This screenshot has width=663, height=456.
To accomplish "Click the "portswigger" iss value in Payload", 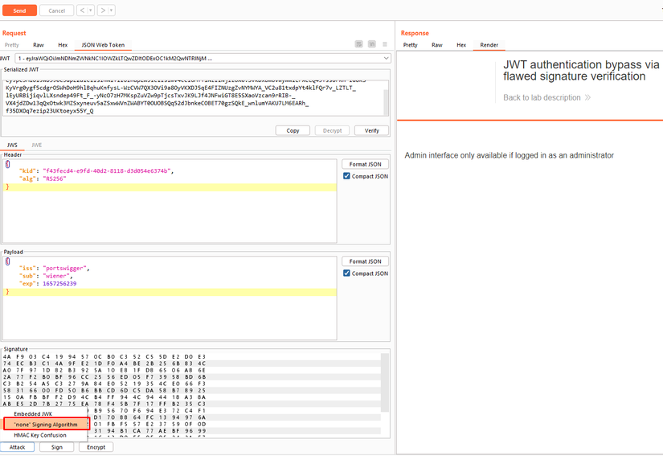I will pos(65,268).
